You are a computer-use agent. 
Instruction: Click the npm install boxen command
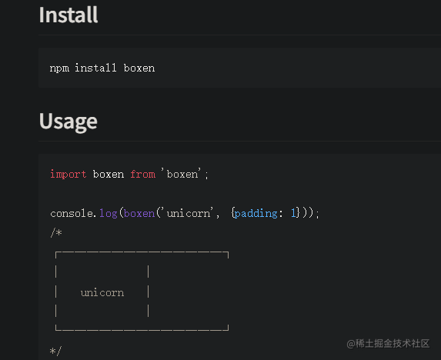point(102,68)
